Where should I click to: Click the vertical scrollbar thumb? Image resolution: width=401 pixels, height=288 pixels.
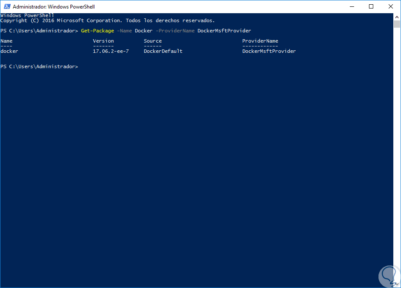397,24
